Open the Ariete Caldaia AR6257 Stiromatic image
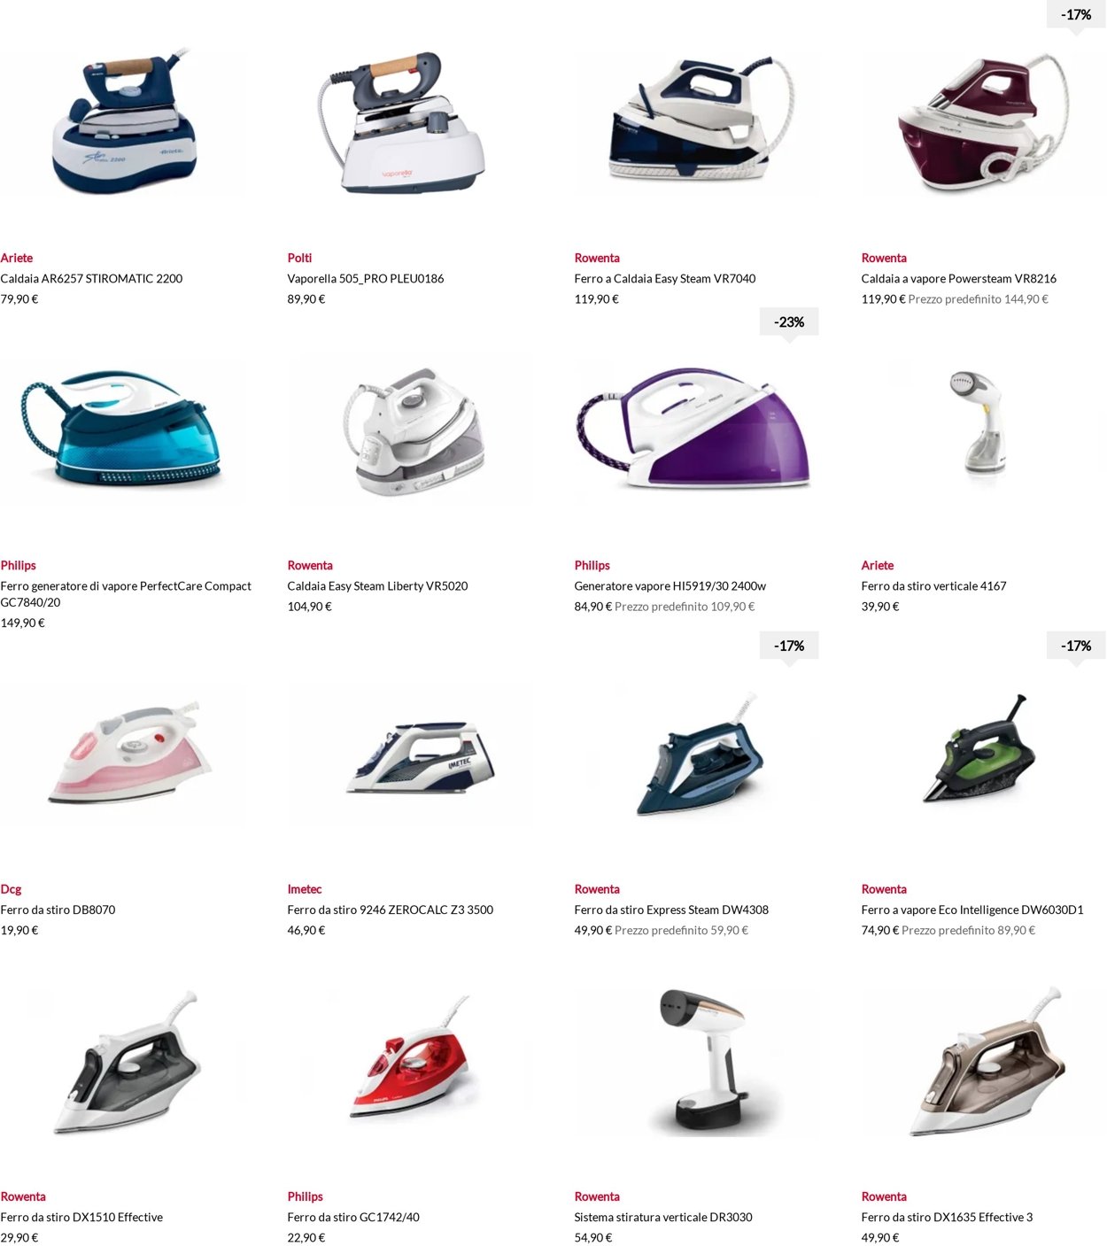1107x1246 pixels. [122, 123]
